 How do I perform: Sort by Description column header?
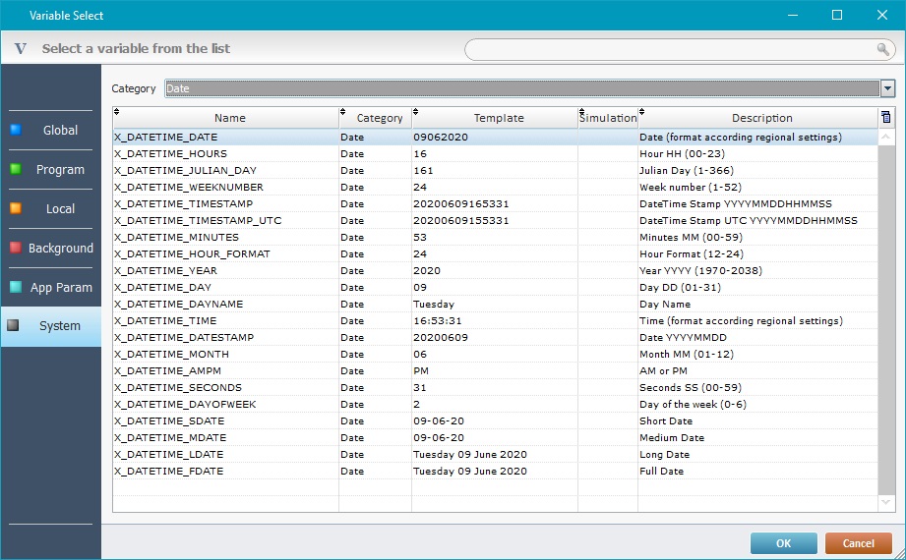761,118
